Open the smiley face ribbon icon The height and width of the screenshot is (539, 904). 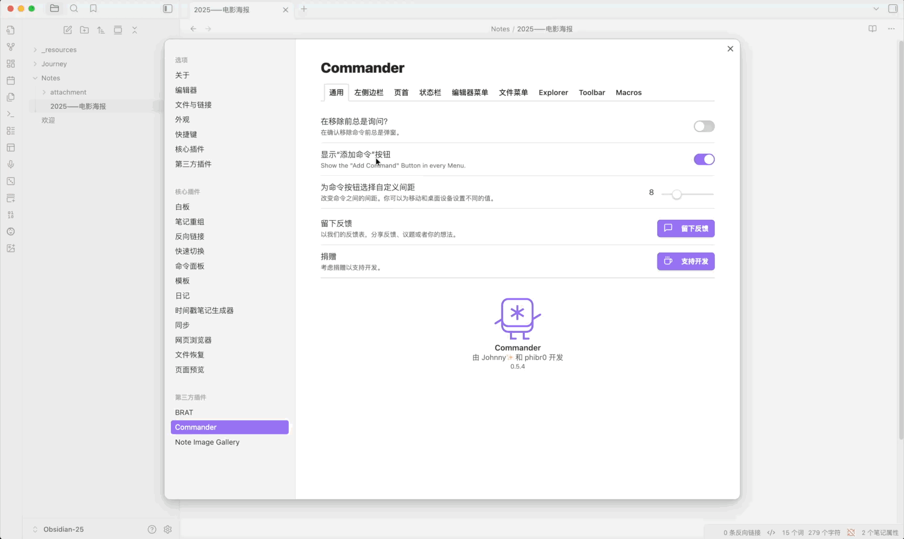[x=10, y=231]
